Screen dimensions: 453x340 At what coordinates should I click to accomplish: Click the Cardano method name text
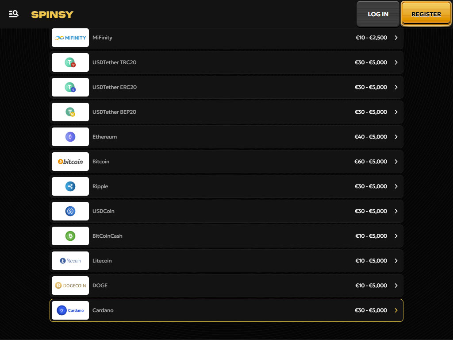pyautogui.click(x=103, y=310)
